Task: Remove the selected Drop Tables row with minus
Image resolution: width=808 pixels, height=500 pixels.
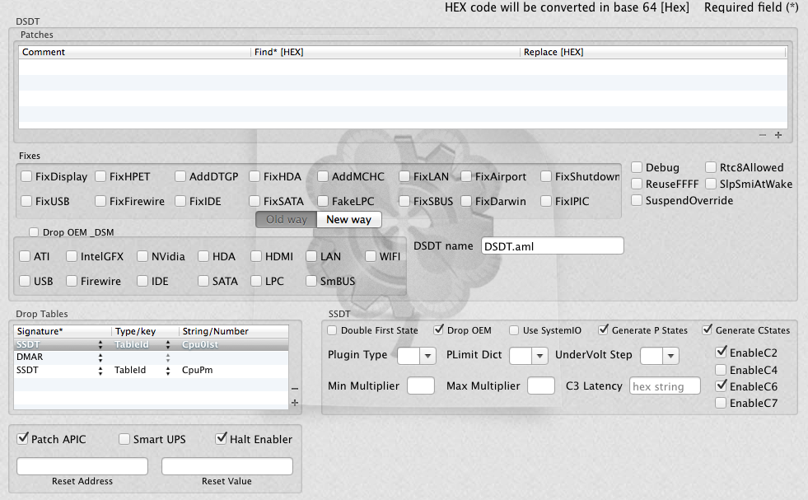Action: point(295,389)
